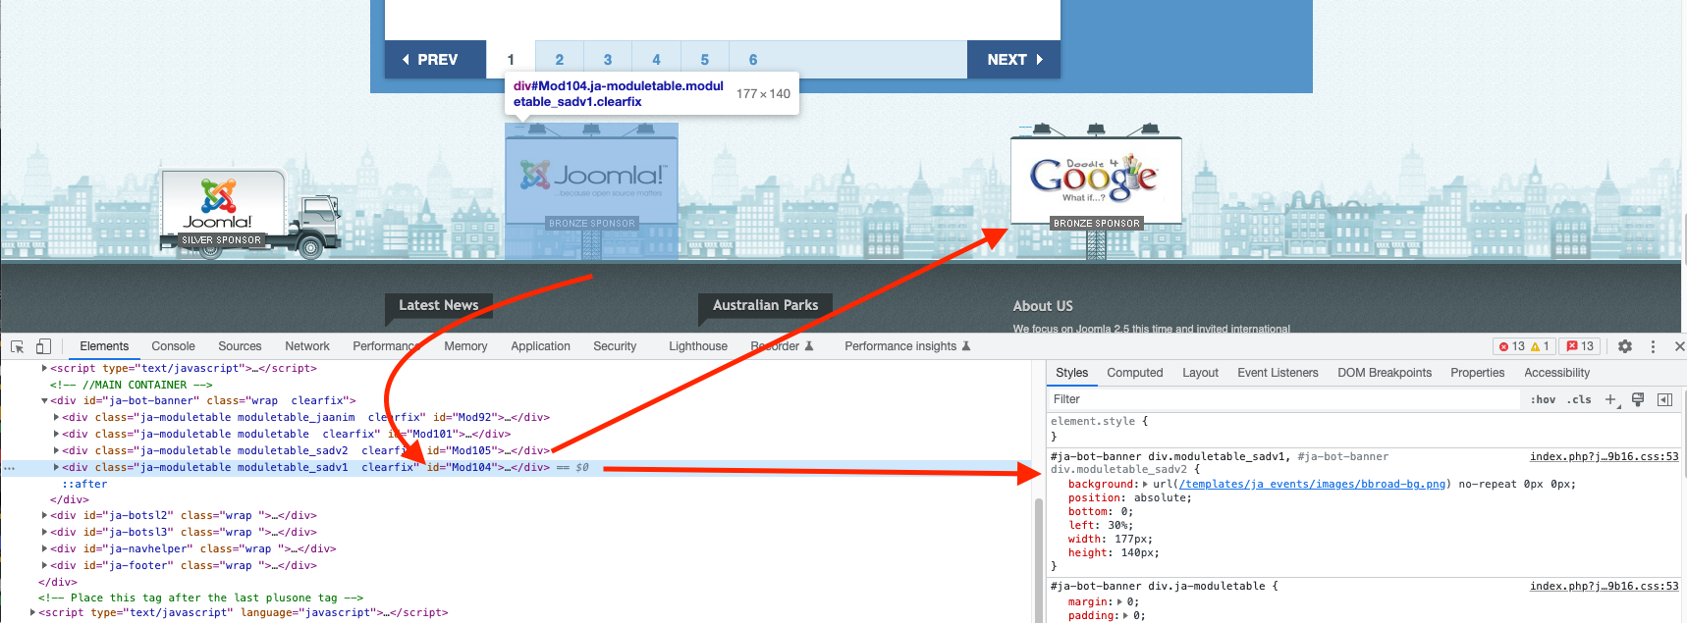The height and width of the screenshot is (623, 1687).
Task: Click the 13 errors and 1 warning counter
Action: pyautogui.click(x=1524, y=346)
